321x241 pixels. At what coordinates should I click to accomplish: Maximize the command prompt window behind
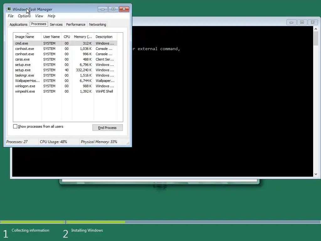pos(302,22)
